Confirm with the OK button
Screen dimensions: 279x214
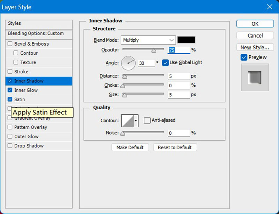pyautogui.click(x=255, y=24)
